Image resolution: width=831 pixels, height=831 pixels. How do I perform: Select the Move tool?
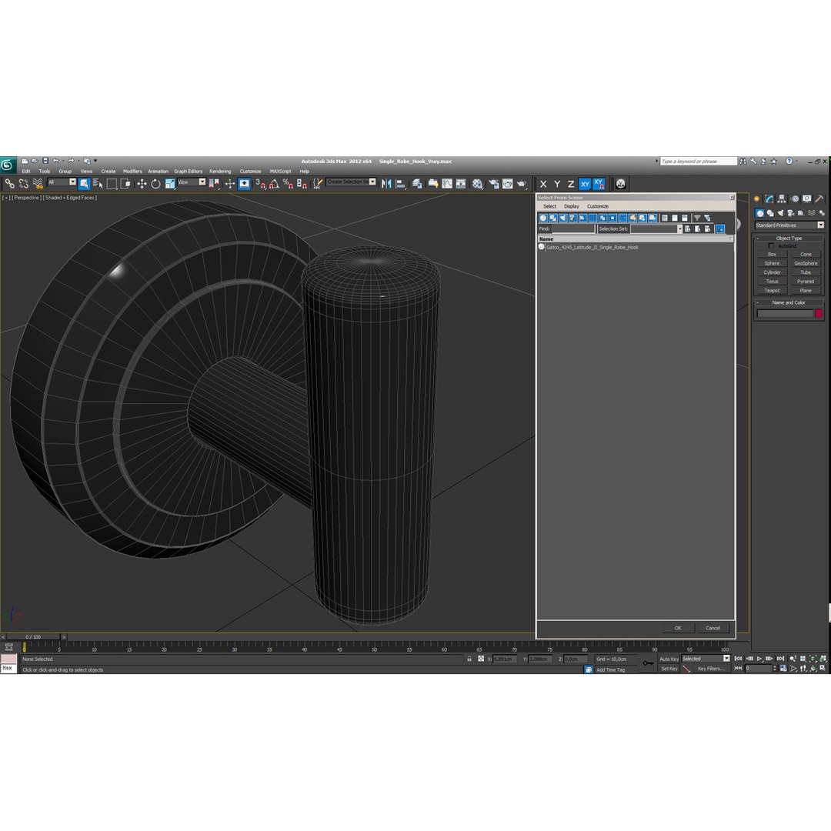142,184
